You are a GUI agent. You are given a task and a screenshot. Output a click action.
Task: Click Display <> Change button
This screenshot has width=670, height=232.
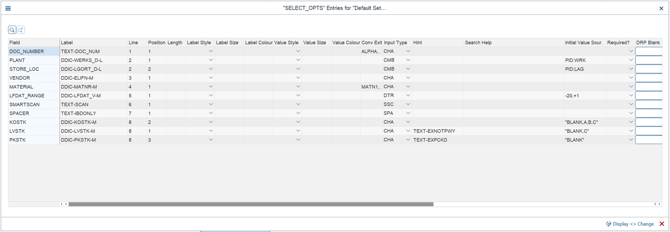633,224
